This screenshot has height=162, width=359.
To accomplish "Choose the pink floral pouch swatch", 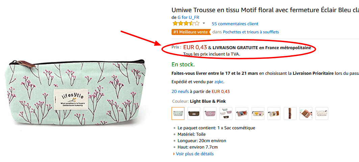I will click(x=210, y=114).
